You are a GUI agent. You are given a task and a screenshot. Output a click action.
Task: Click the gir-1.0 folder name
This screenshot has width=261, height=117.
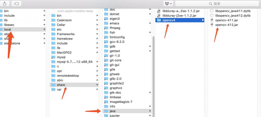[x=115, y=56]
